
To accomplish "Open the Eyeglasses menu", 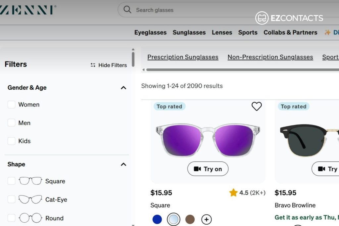I will coord(151,32).
